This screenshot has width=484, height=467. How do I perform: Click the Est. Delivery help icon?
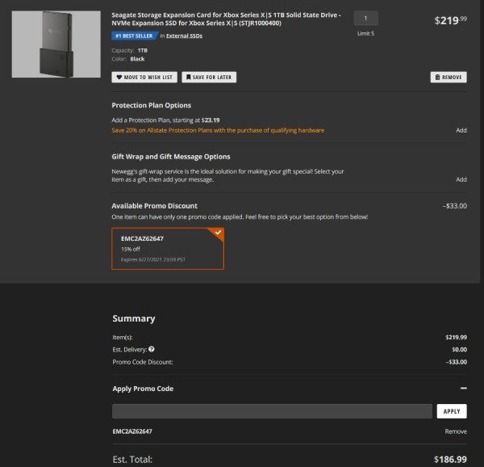pyautogui.click(x=152, y=349)
